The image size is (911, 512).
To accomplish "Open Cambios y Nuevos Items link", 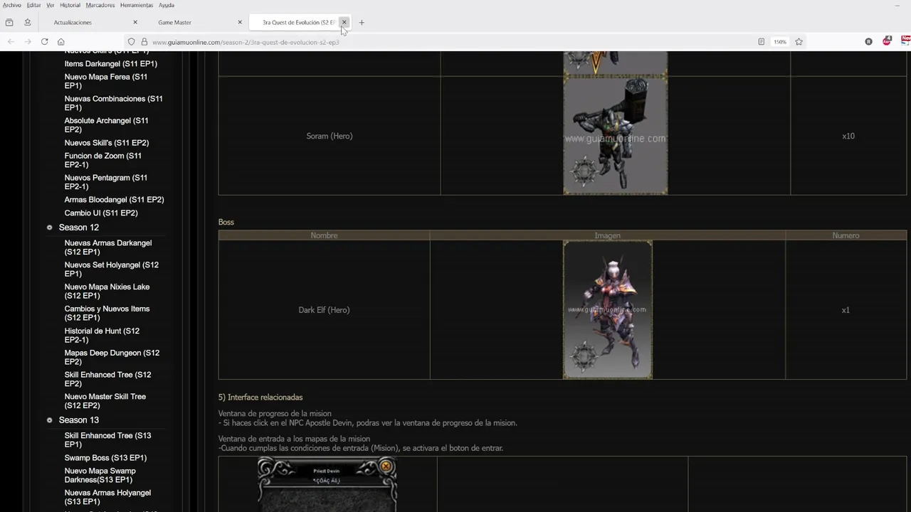I will (x=107, y=314).
